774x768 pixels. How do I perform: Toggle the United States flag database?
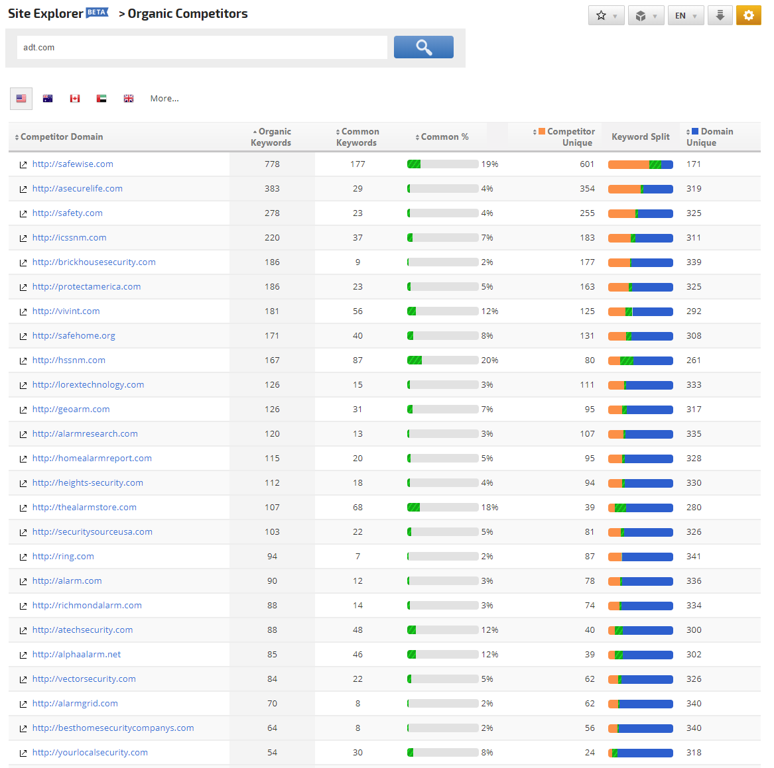[x=21, y=99]
